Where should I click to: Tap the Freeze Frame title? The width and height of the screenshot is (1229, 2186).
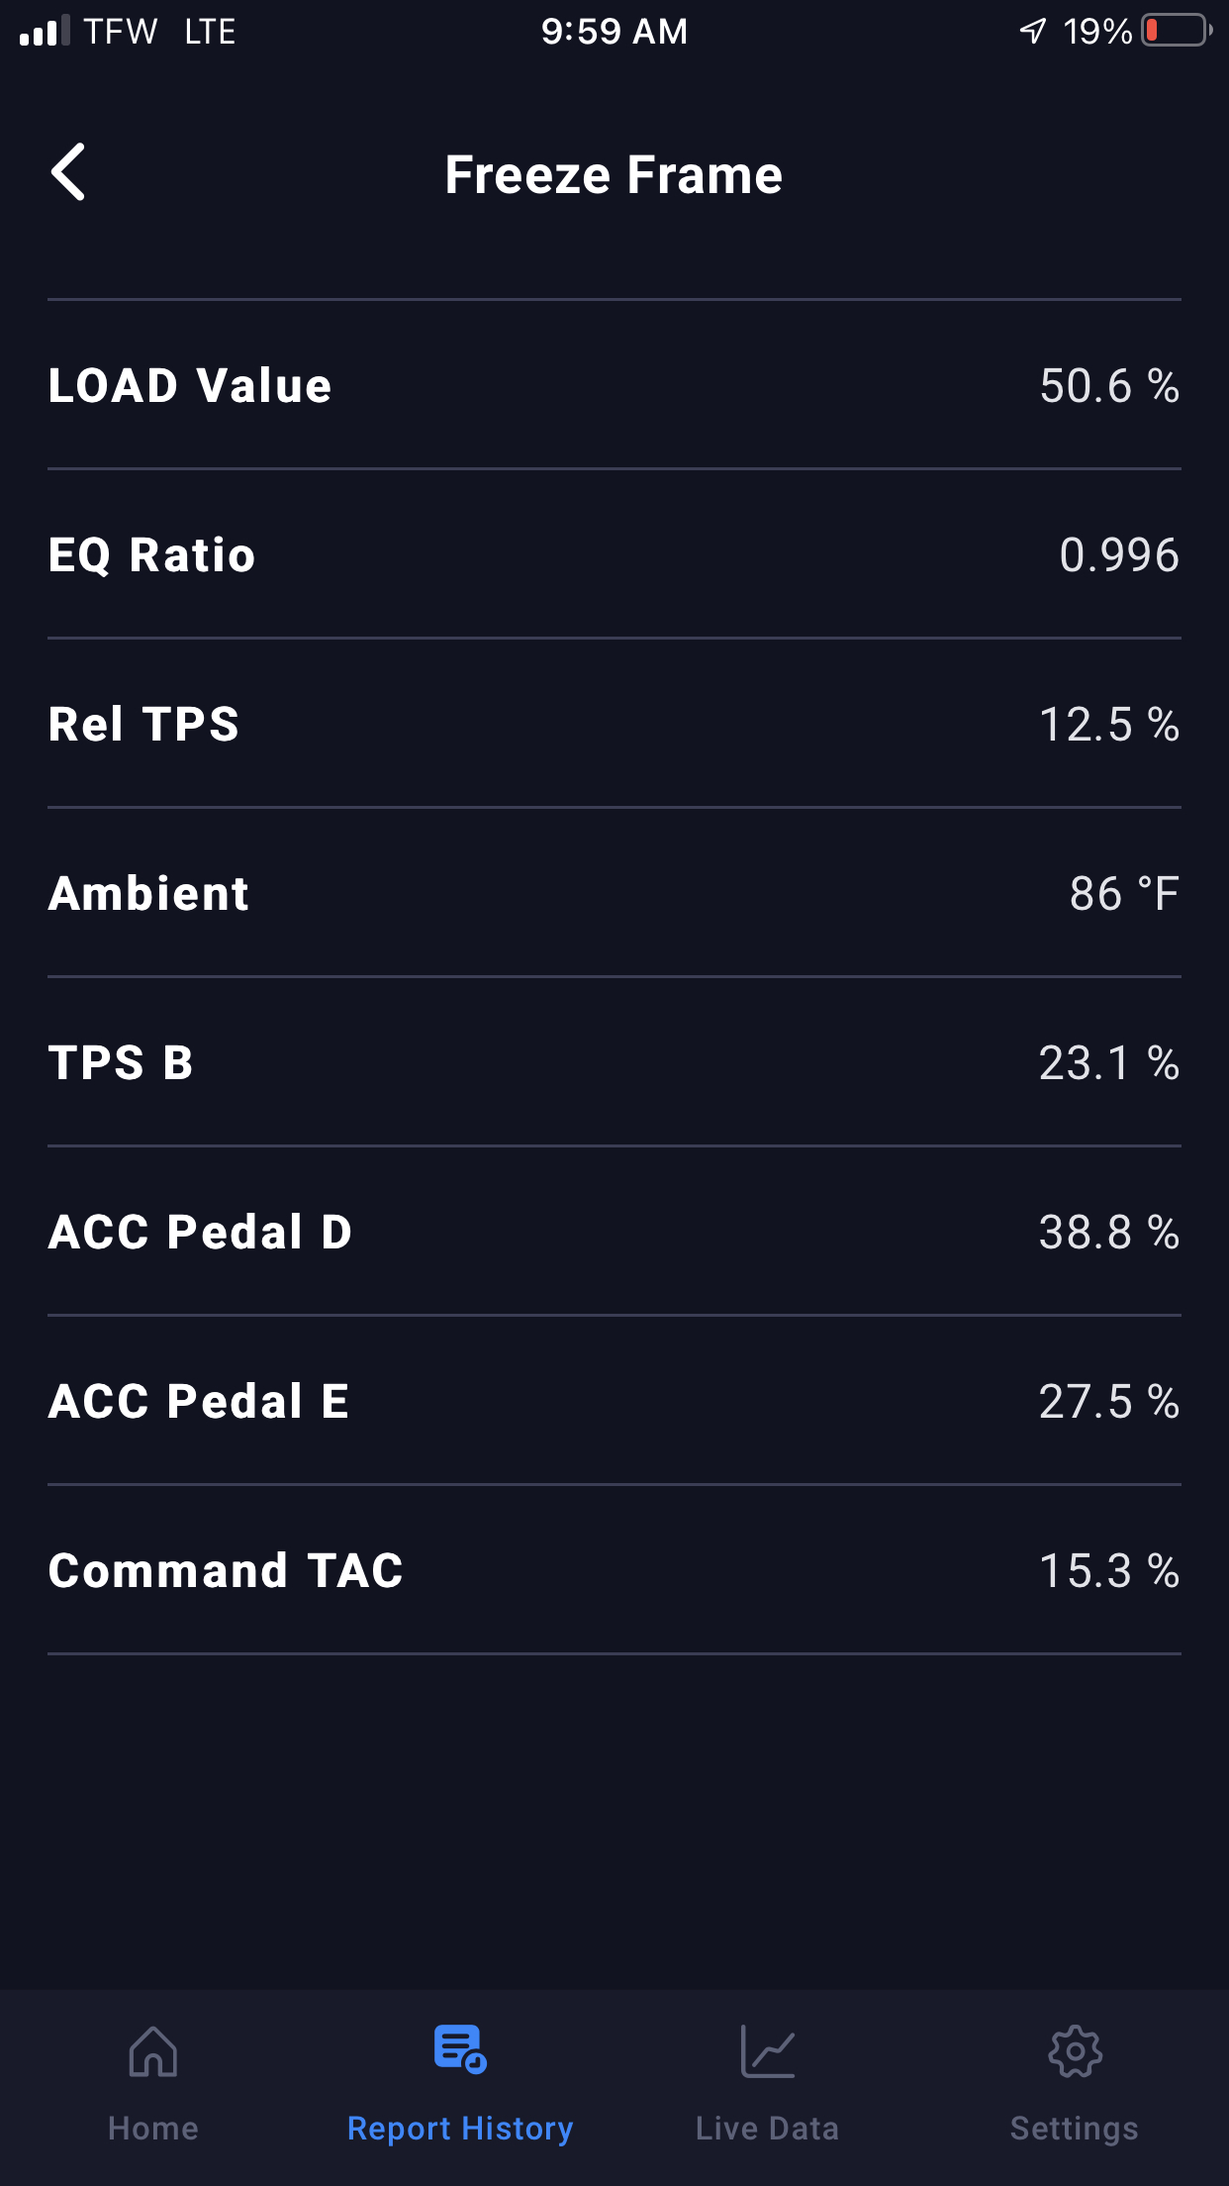614,175
